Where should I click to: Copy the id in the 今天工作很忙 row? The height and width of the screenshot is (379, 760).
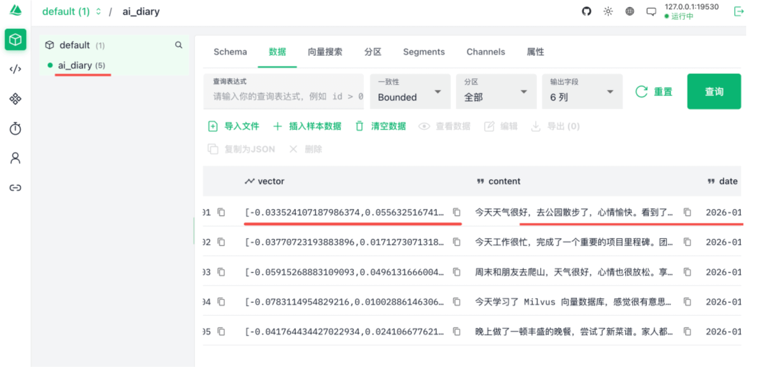pos(221,242)
